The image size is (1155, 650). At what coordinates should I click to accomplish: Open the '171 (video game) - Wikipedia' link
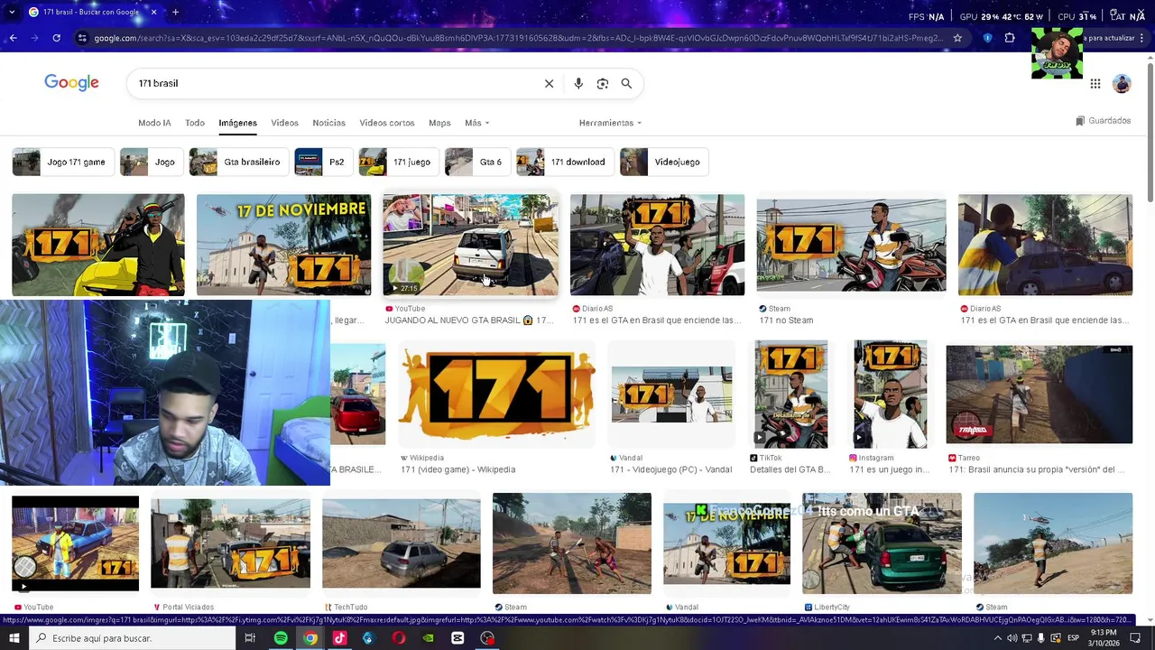457,469
